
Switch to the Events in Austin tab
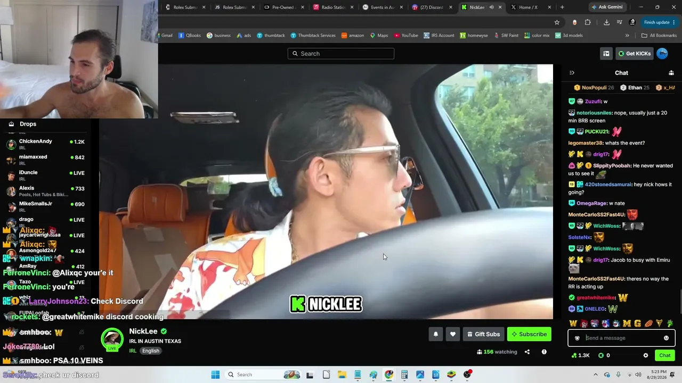pos(383,7)
